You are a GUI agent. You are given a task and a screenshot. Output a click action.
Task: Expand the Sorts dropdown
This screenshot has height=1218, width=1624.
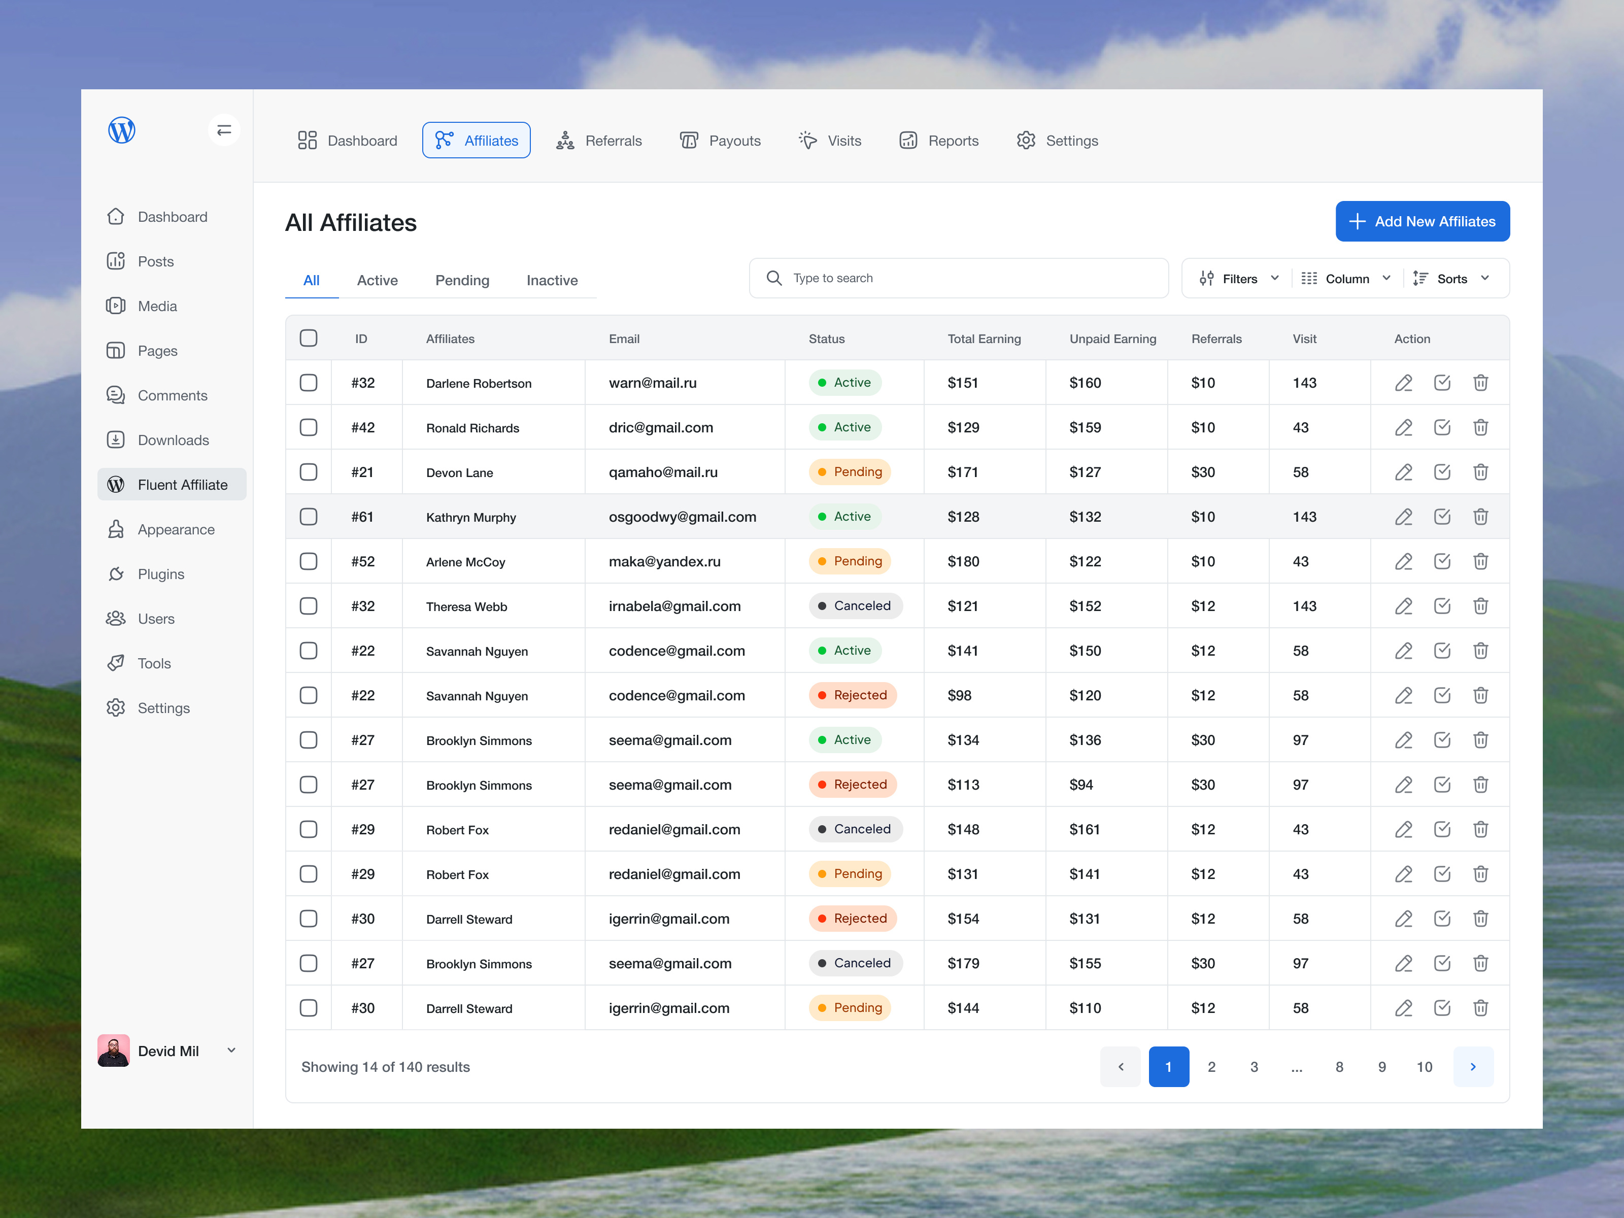(x=1451, y=278)
